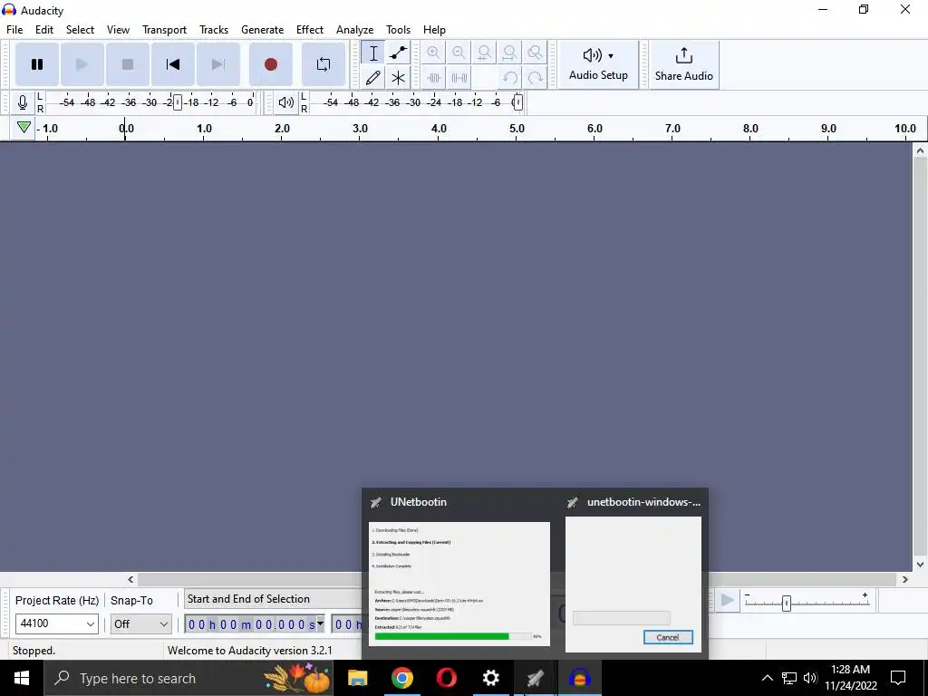Open the Tools menu
This screenshot has height=696, width=928.
tap(399, 30)
